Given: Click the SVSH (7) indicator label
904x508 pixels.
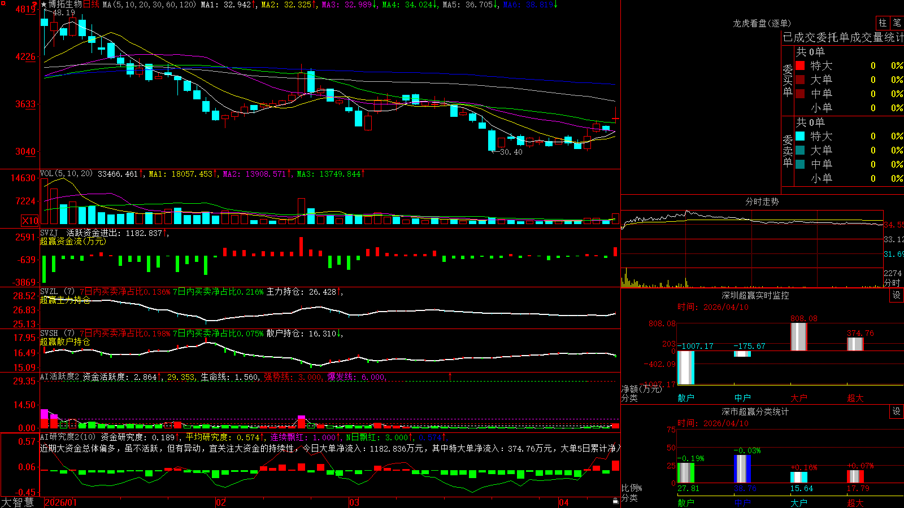Looking at the screenshot, I should click(x=57, y=334).
